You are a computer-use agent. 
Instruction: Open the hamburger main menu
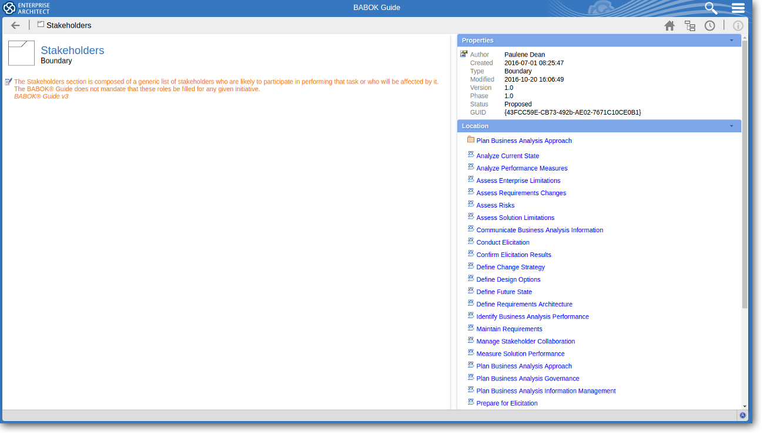738,8
